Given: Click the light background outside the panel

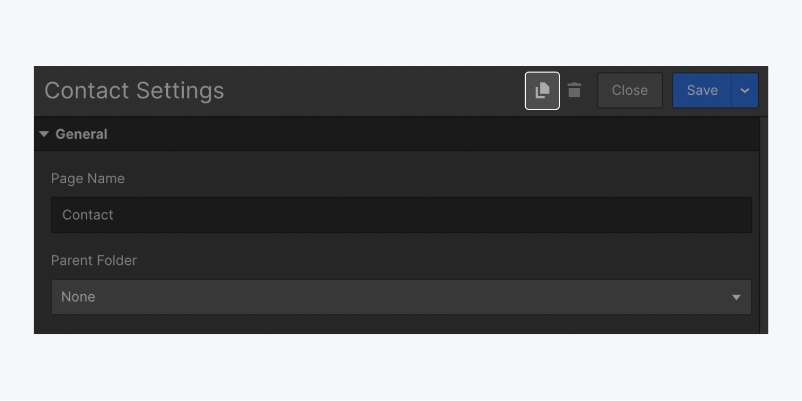Looking at the screenshot, I should [401, 32].
